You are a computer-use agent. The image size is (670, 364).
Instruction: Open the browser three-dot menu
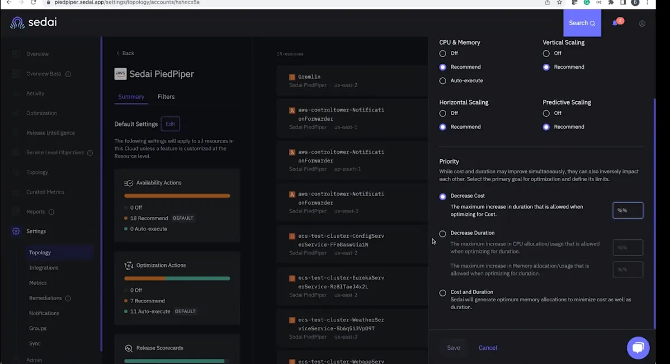(648, 3)
